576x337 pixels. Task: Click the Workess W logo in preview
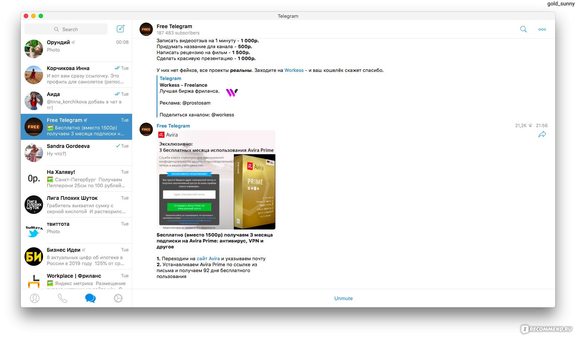point(232,92)
